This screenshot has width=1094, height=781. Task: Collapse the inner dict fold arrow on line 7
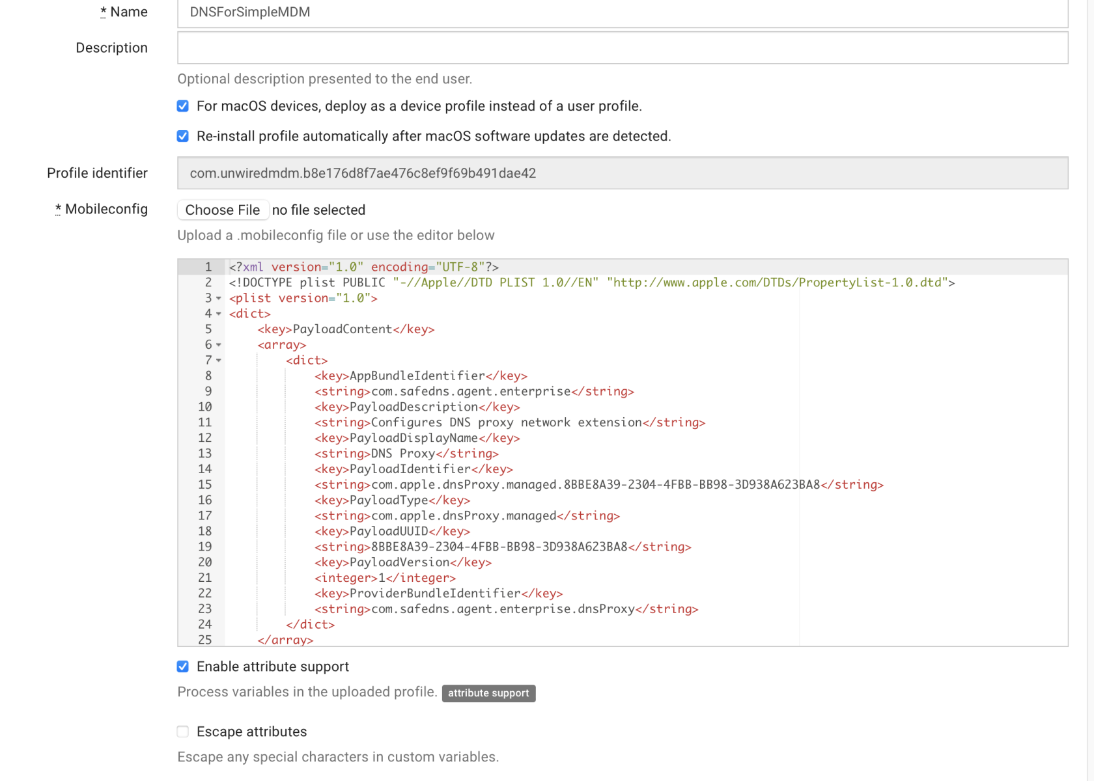[x=219, y=361]
